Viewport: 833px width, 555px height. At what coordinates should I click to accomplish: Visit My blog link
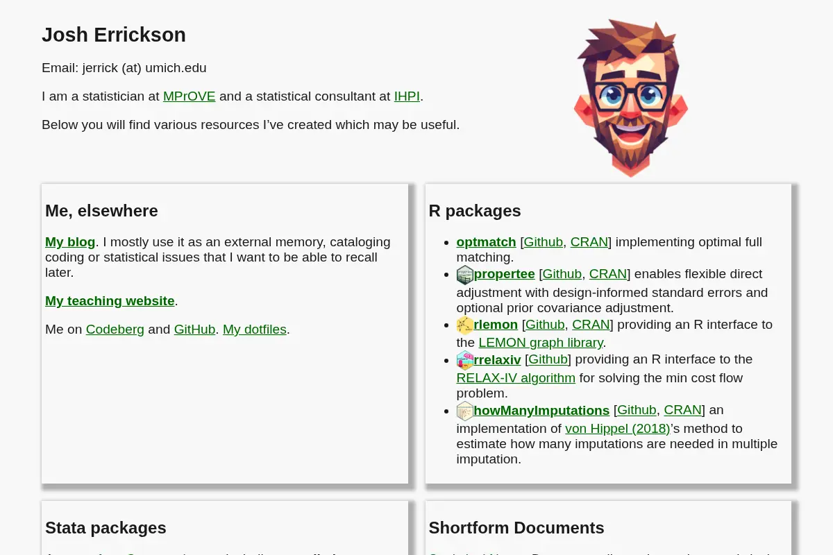tap(70, 242)
